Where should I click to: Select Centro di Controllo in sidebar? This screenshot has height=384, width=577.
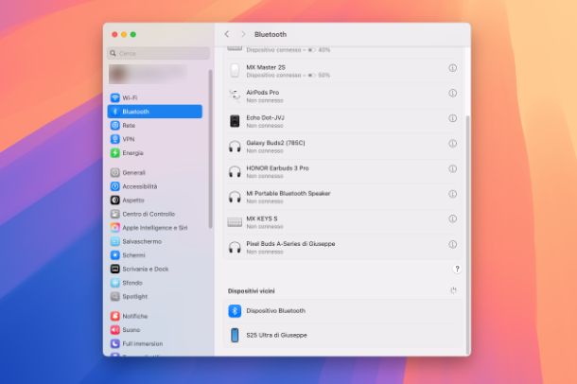pyautogui.click(x=148, y=214)
